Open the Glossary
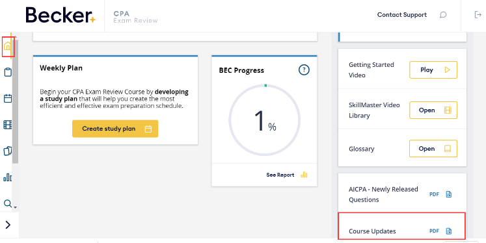 (433, 149)
